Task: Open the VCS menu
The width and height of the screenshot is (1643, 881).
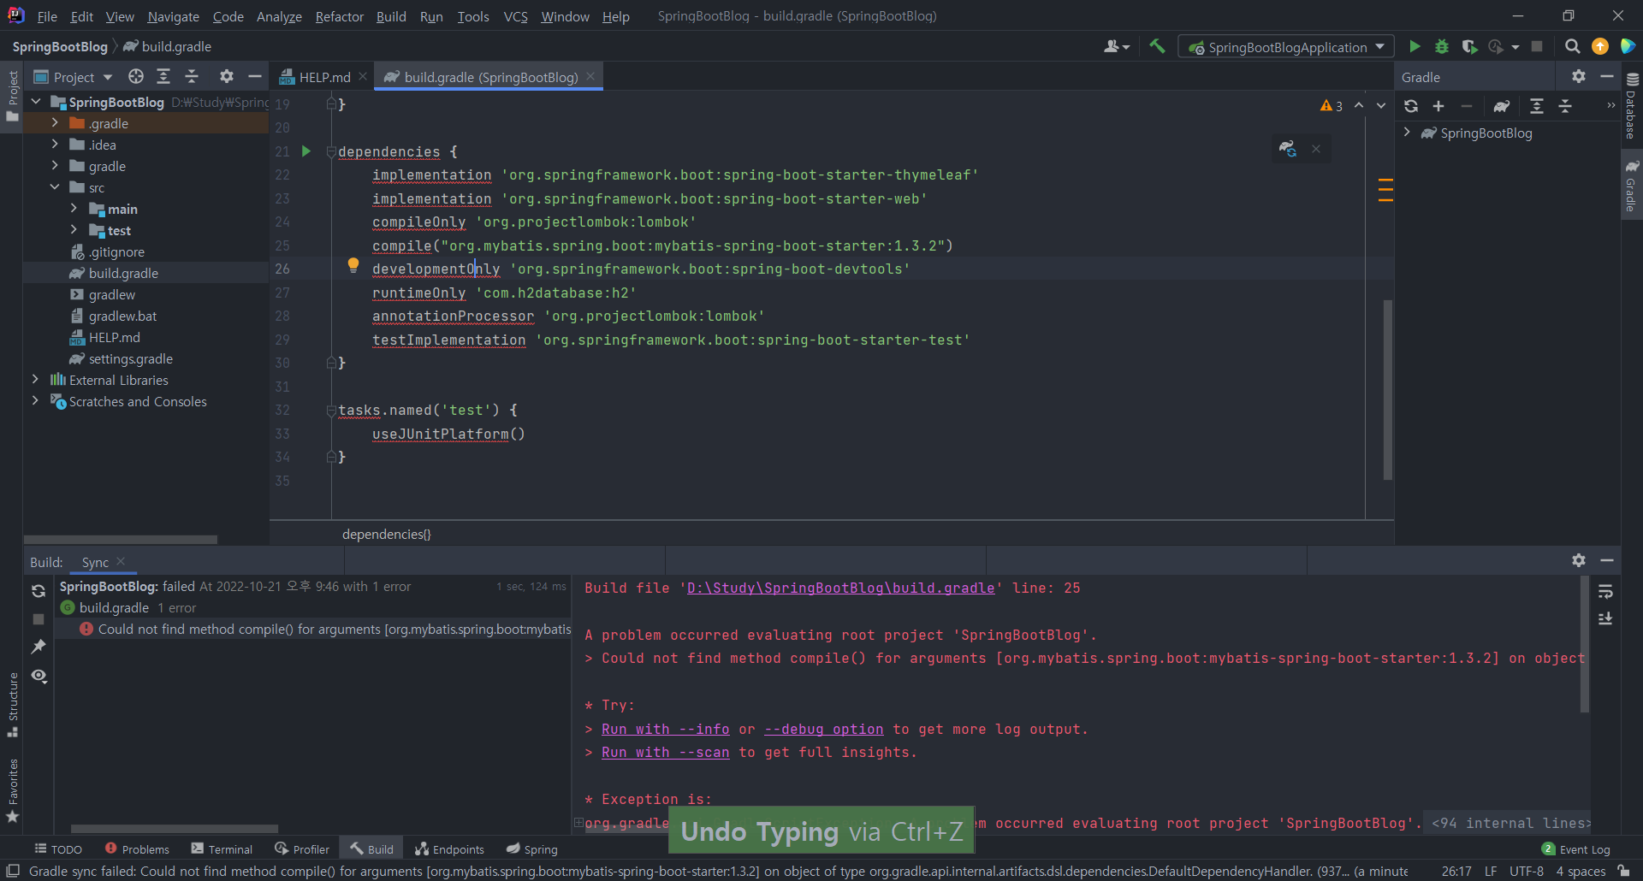Action: click(x=515, y=16)
